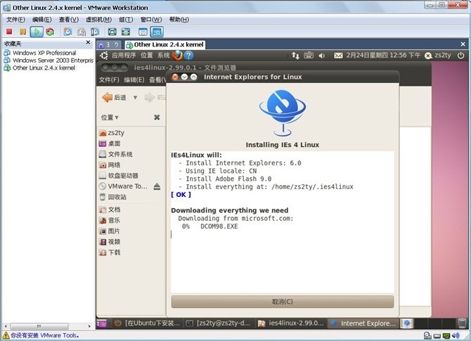Open the mail envelope indicator
Image resolution: width=471 pixels, height=341 pixels.
pyautogui.click(x=338, y=56)
